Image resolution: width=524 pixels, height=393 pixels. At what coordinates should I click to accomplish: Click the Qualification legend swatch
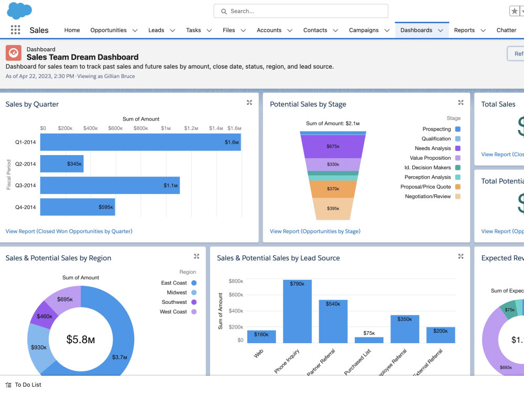tap(458, 139)
